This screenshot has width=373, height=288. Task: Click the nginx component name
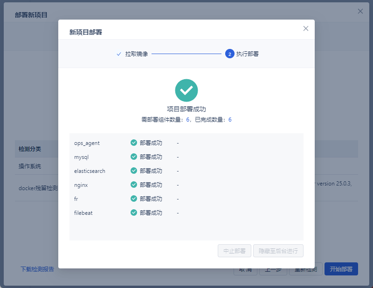(81, 185)
